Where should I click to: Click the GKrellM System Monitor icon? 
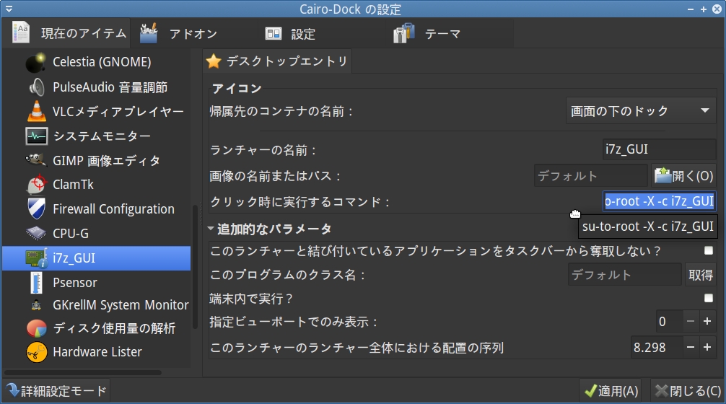(x=36, y=305)
